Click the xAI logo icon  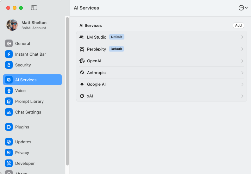(x=82, y=96)
